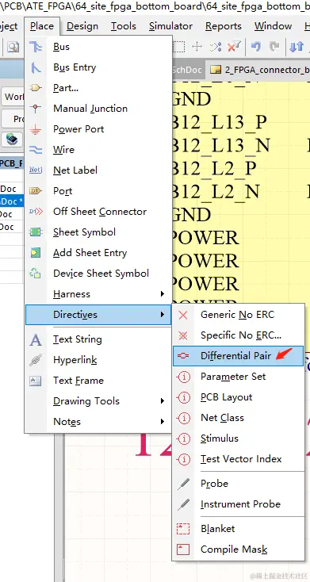Open the Simulator menu
Image resolution: width=310 pixels, height=582 pixels.
tap(170, 26)
